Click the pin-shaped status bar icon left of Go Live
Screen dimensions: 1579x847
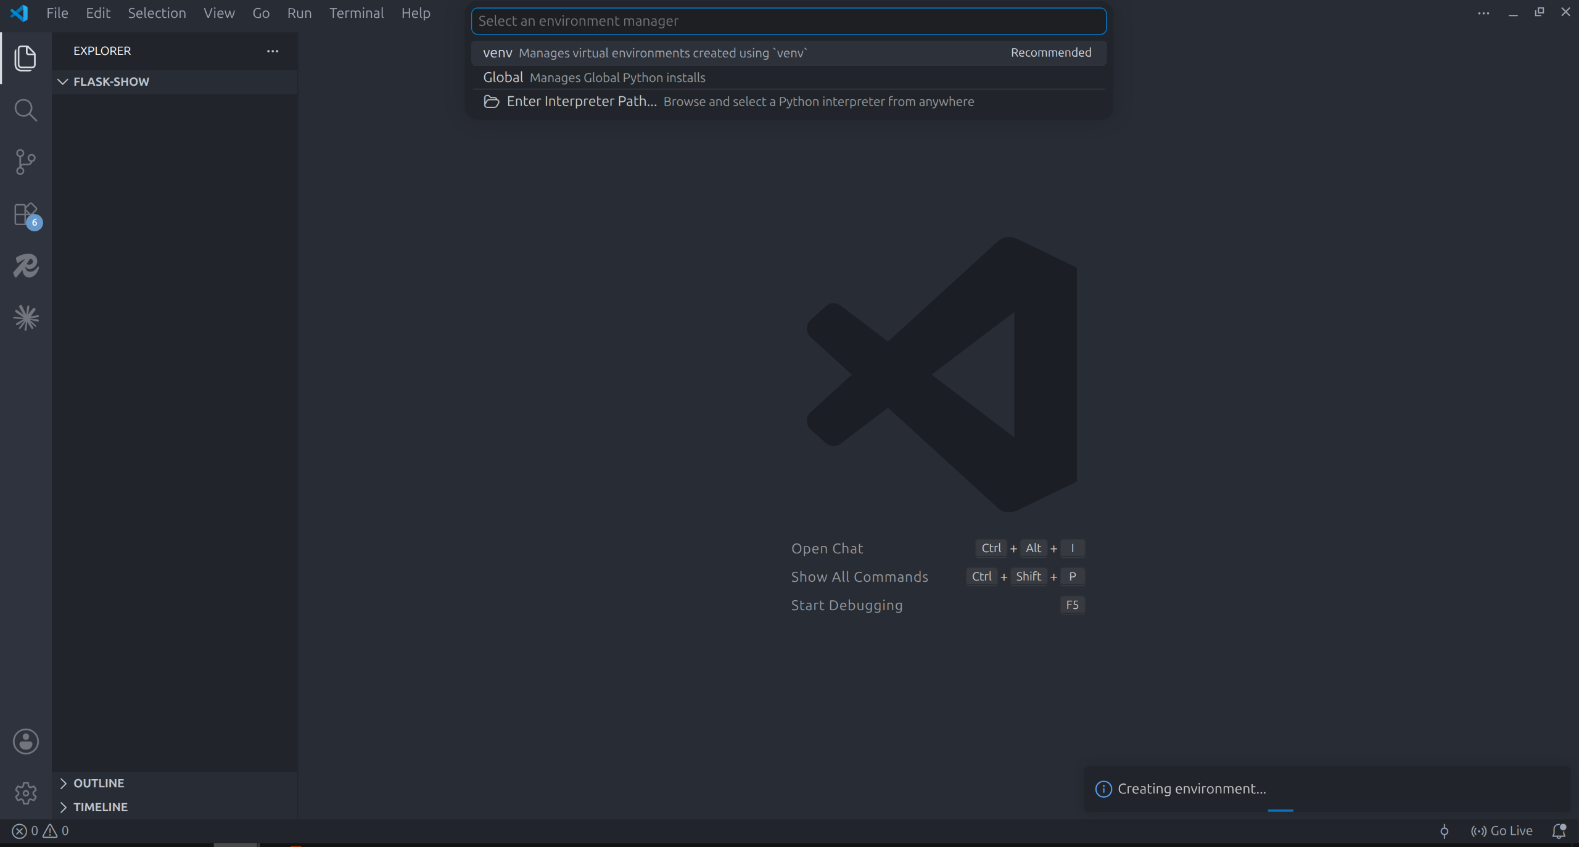[1444, 832]
